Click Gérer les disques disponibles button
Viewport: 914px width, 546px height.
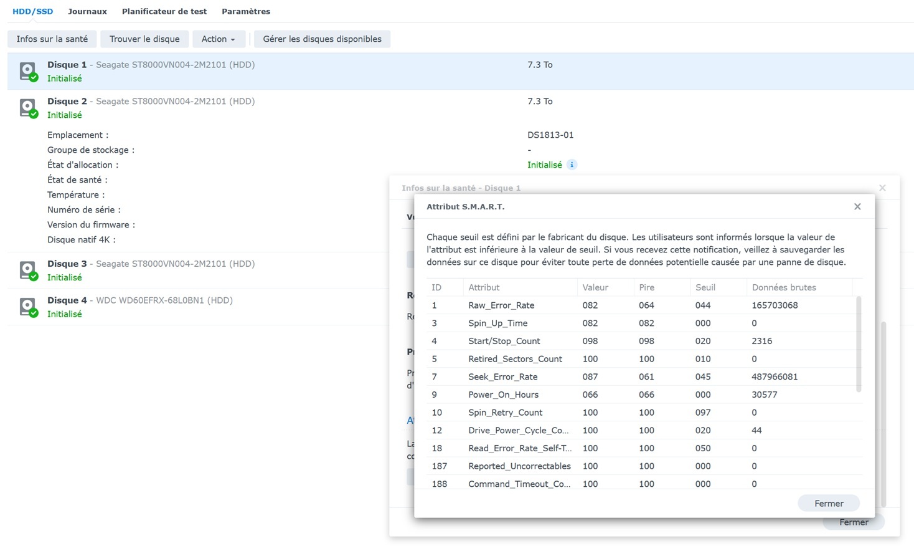pyautogui.click(x=322, y=39)
